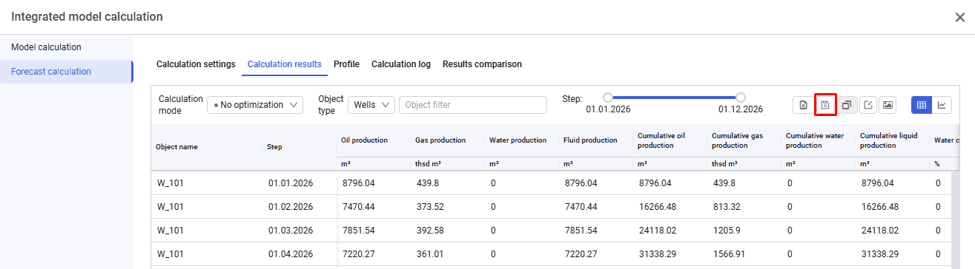The image size is (975, 269).
Task: Switch to the Profile tab
Action: (346, 64)
